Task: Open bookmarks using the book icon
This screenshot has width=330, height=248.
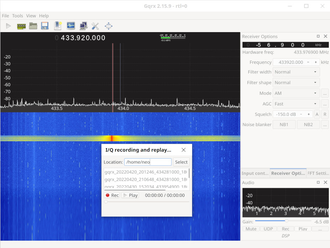Action: pyautogui.click(x=58, y=26)
